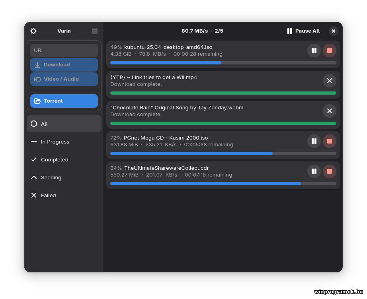
Task: Pause the kubuntu-25.04 ISO download
Action: pyautogui.click(x=314, y=50)
